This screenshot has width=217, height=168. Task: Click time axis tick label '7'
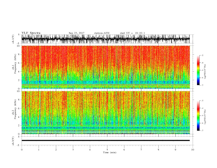tap(141, 150)
